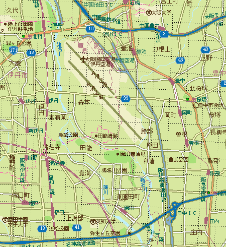
Task: Click the 園田競馬場 racecourse marker
Action: click(x=118, y=154)
